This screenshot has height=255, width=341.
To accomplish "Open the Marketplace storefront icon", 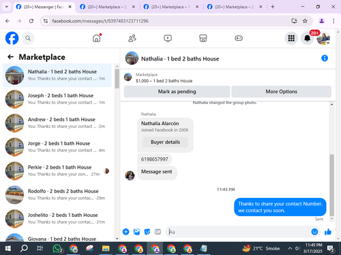I will point(203,38).
